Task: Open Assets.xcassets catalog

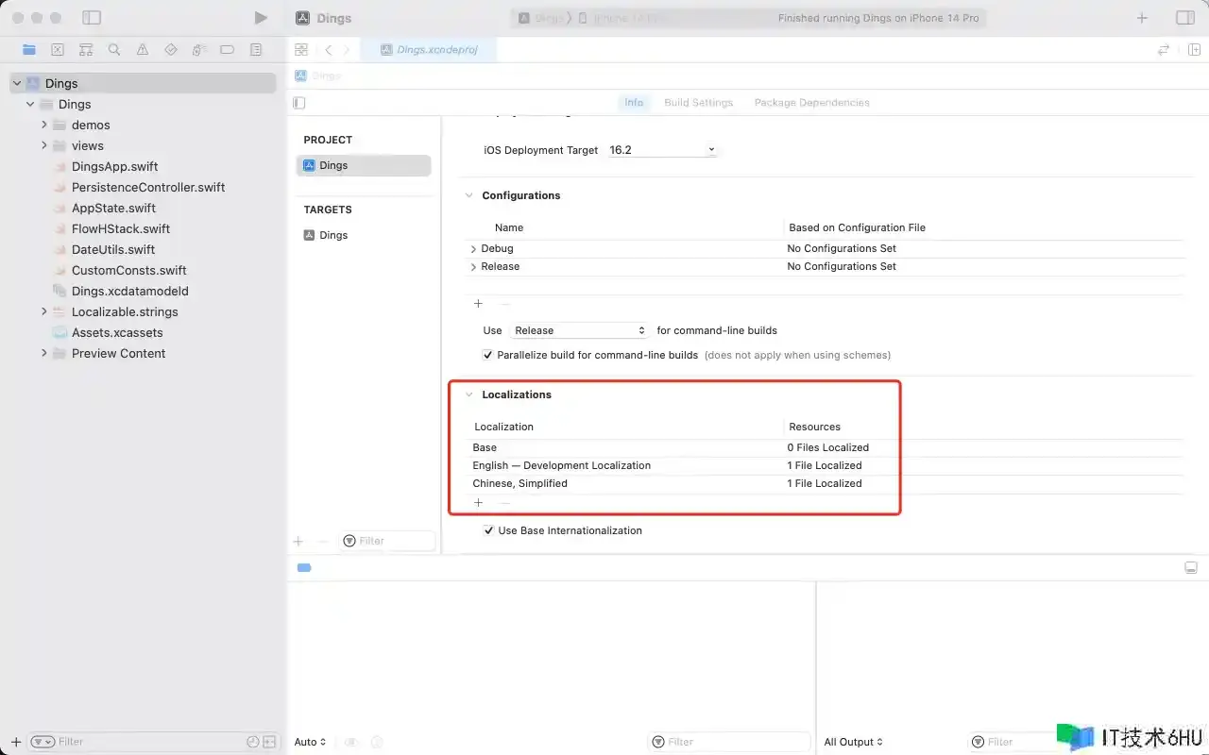Action: tap(117, 332)
